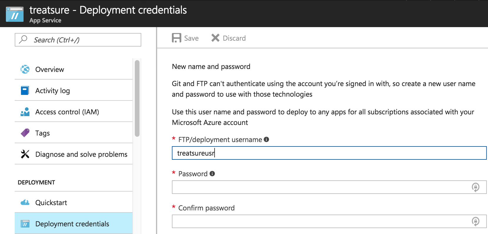Click the Activity log book icon
The height and width of the screenshot is (234, 488).
point(25,90)
